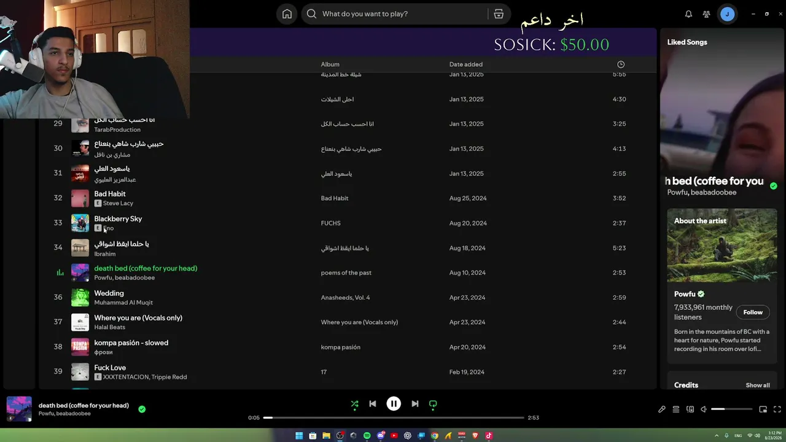Skip to the previous track
This screenshot has height=442, width=786.
click(x=372, y=404)
